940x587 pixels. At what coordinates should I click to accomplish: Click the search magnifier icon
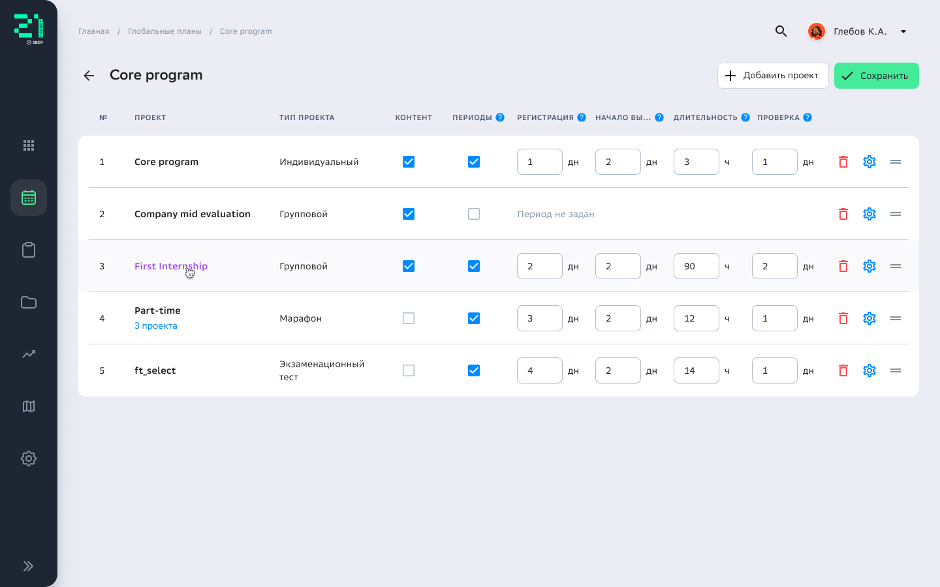(x=781, y=31)
